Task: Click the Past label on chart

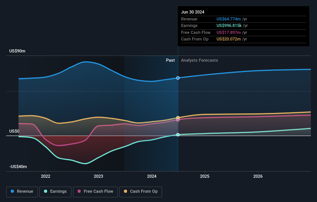Action: click(x=170, y=60)
